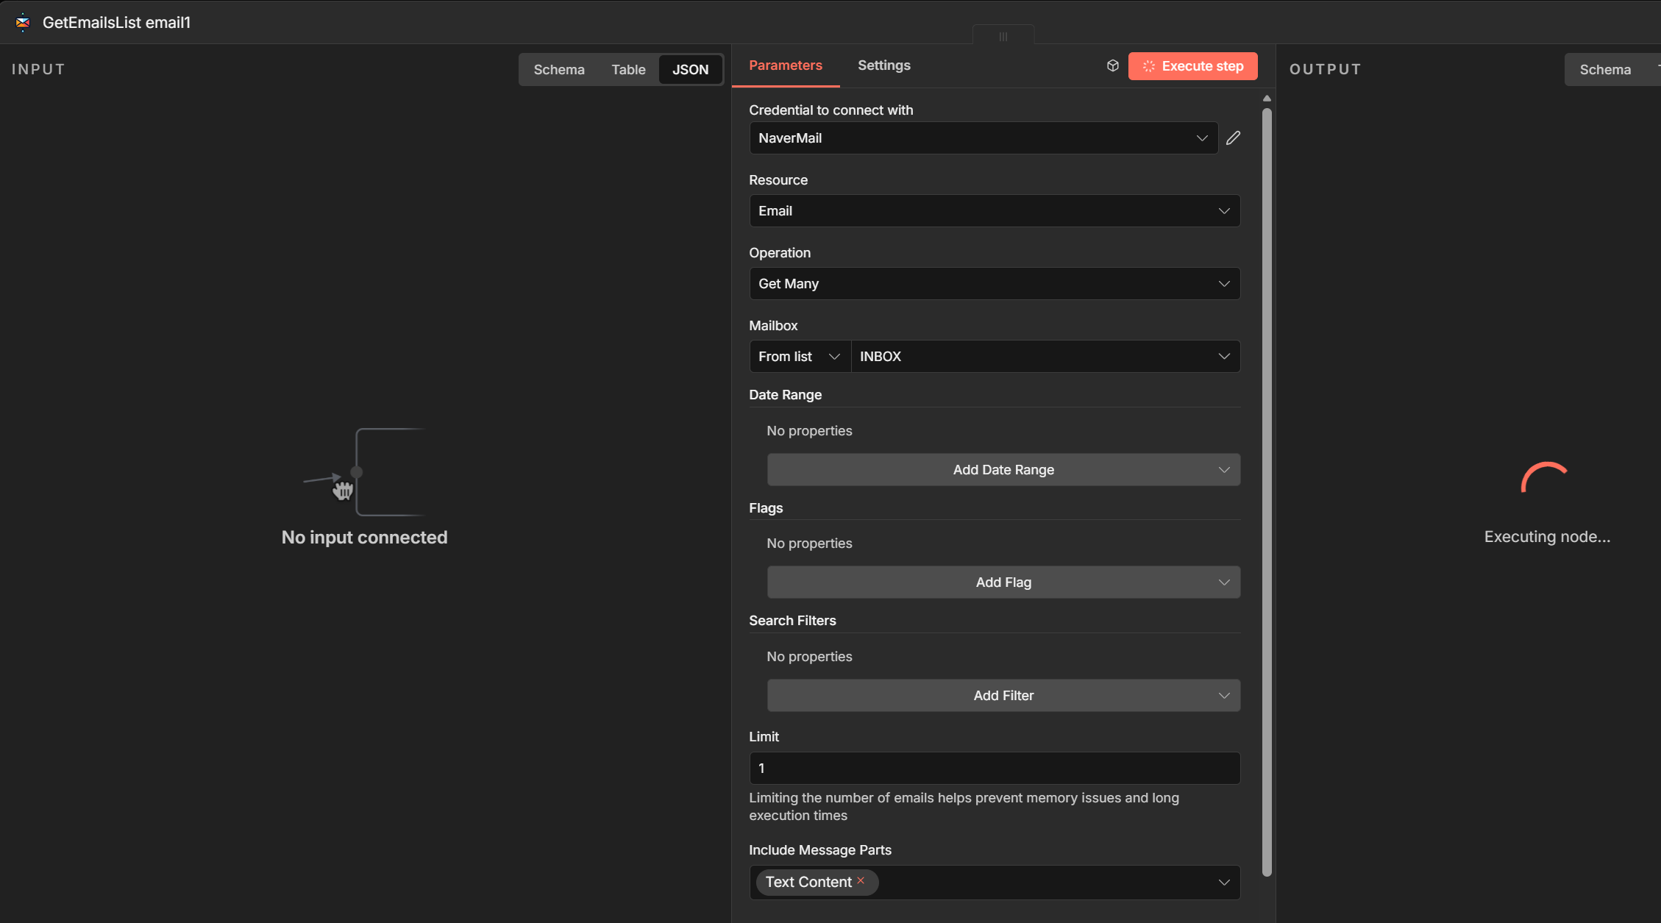This screenshot has height=923, width=1661.
Task: Open the Operation Get Many dropdown
Action: click(994, 284)
